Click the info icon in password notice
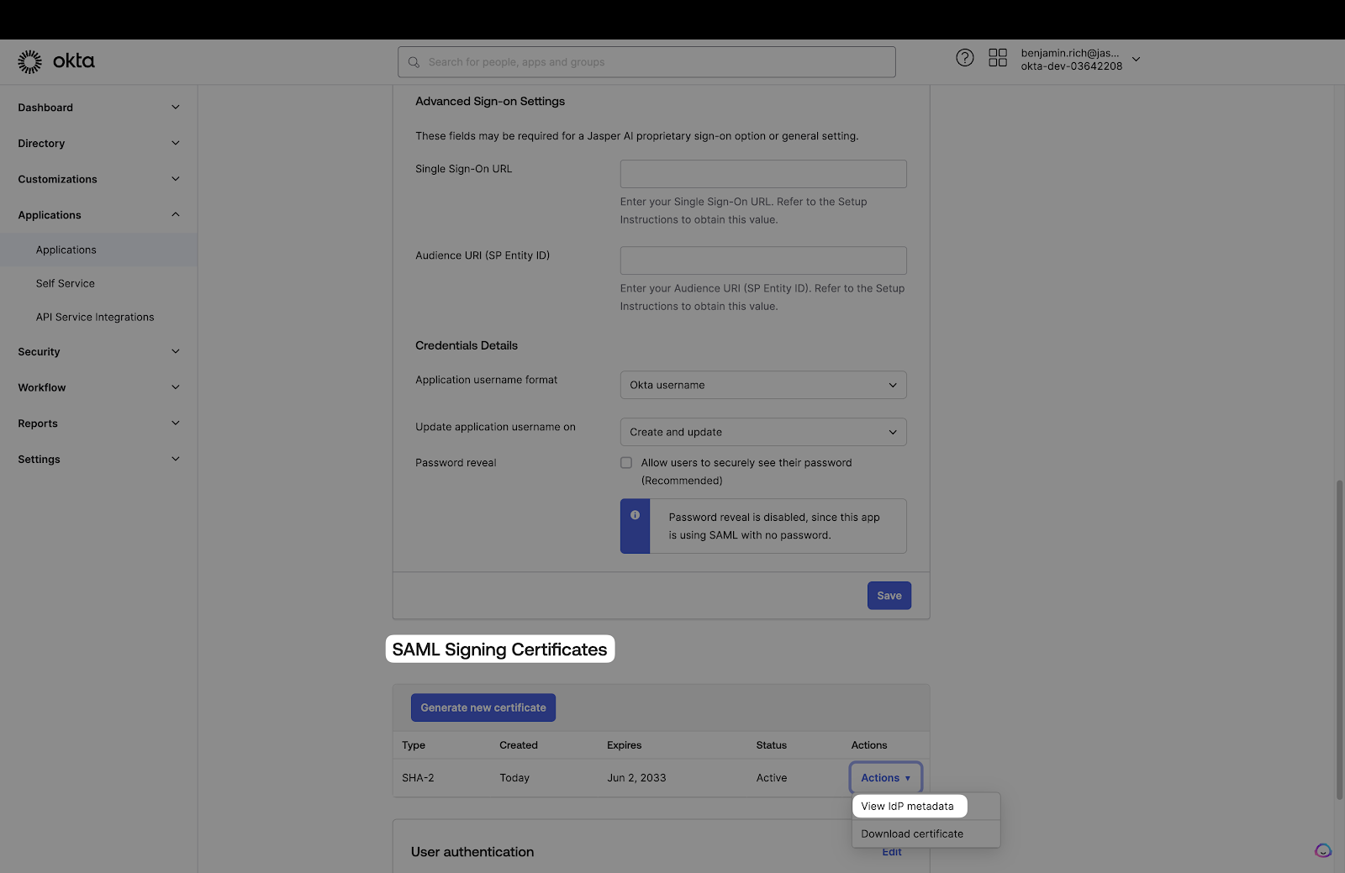This screenshot has height=873, width=1345. click(x=635, y=515)
